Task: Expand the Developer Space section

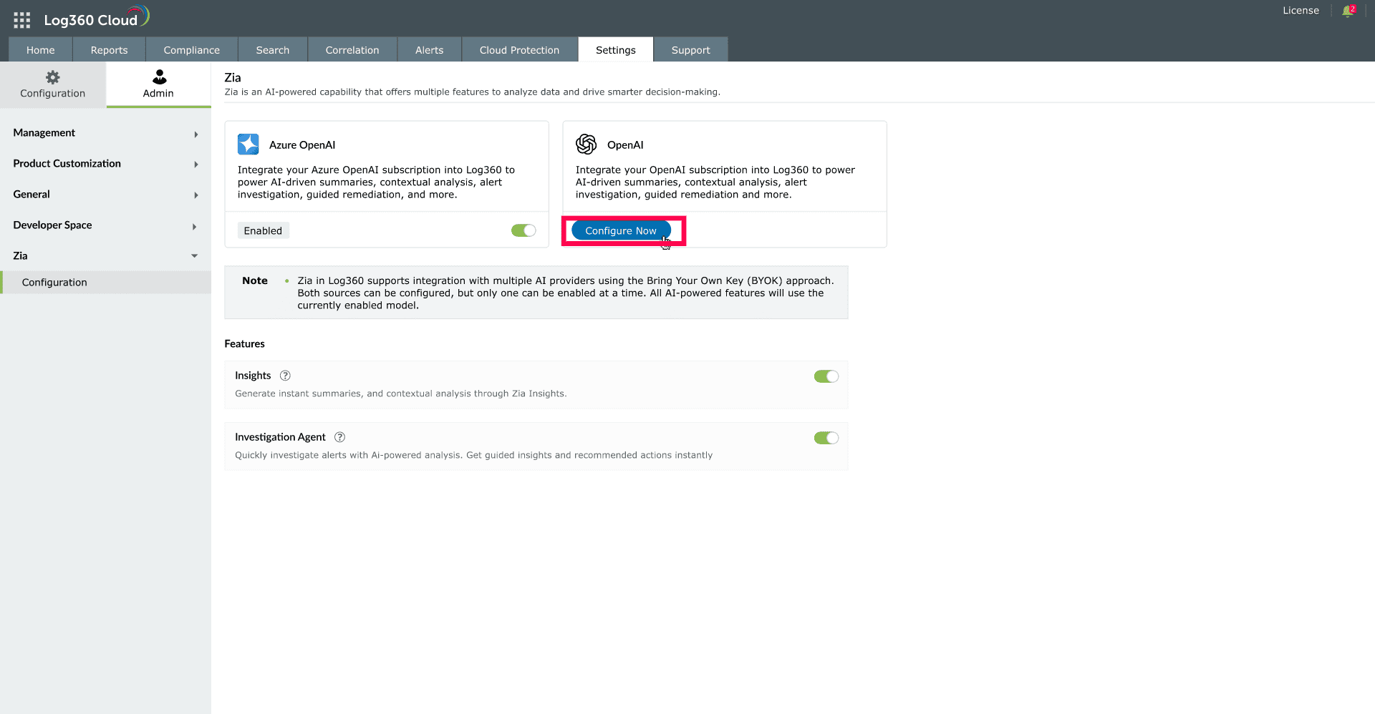Action: pos(105,225)
